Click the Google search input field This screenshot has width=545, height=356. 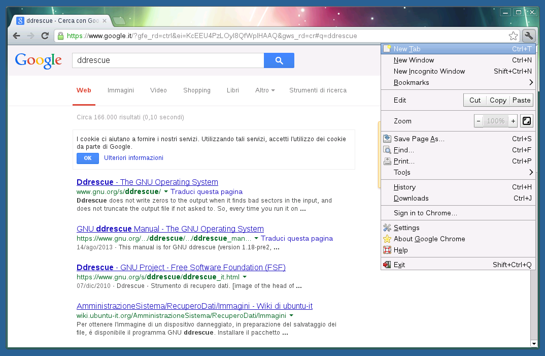[x=167, y=60]
